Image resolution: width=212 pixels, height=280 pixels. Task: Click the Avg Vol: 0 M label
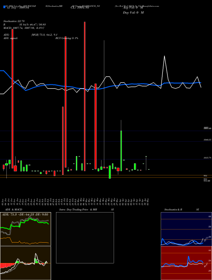click(x=133, y=8)
